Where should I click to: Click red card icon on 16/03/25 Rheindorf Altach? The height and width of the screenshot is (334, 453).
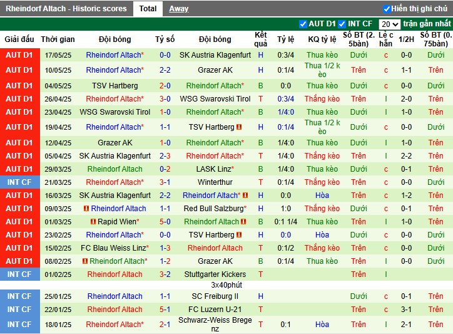[245, 196]
